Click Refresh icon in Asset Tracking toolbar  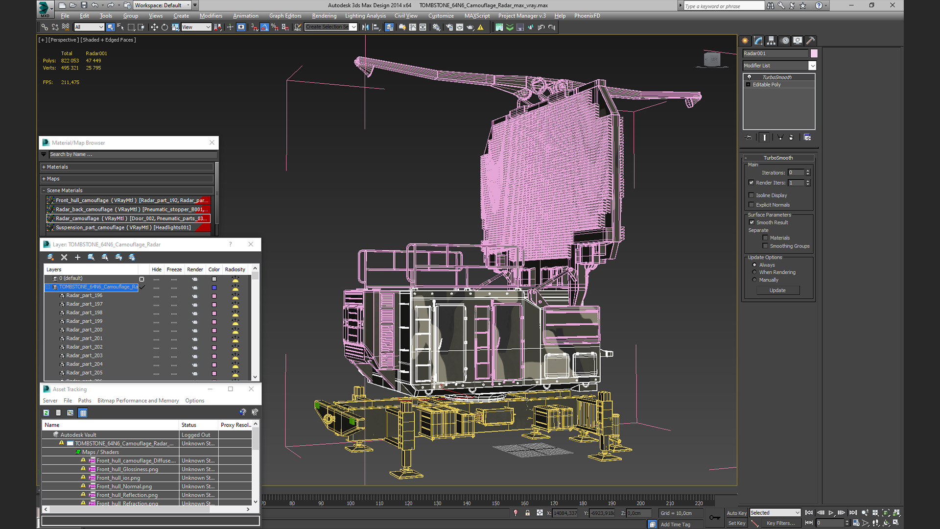tap(46, 413)
